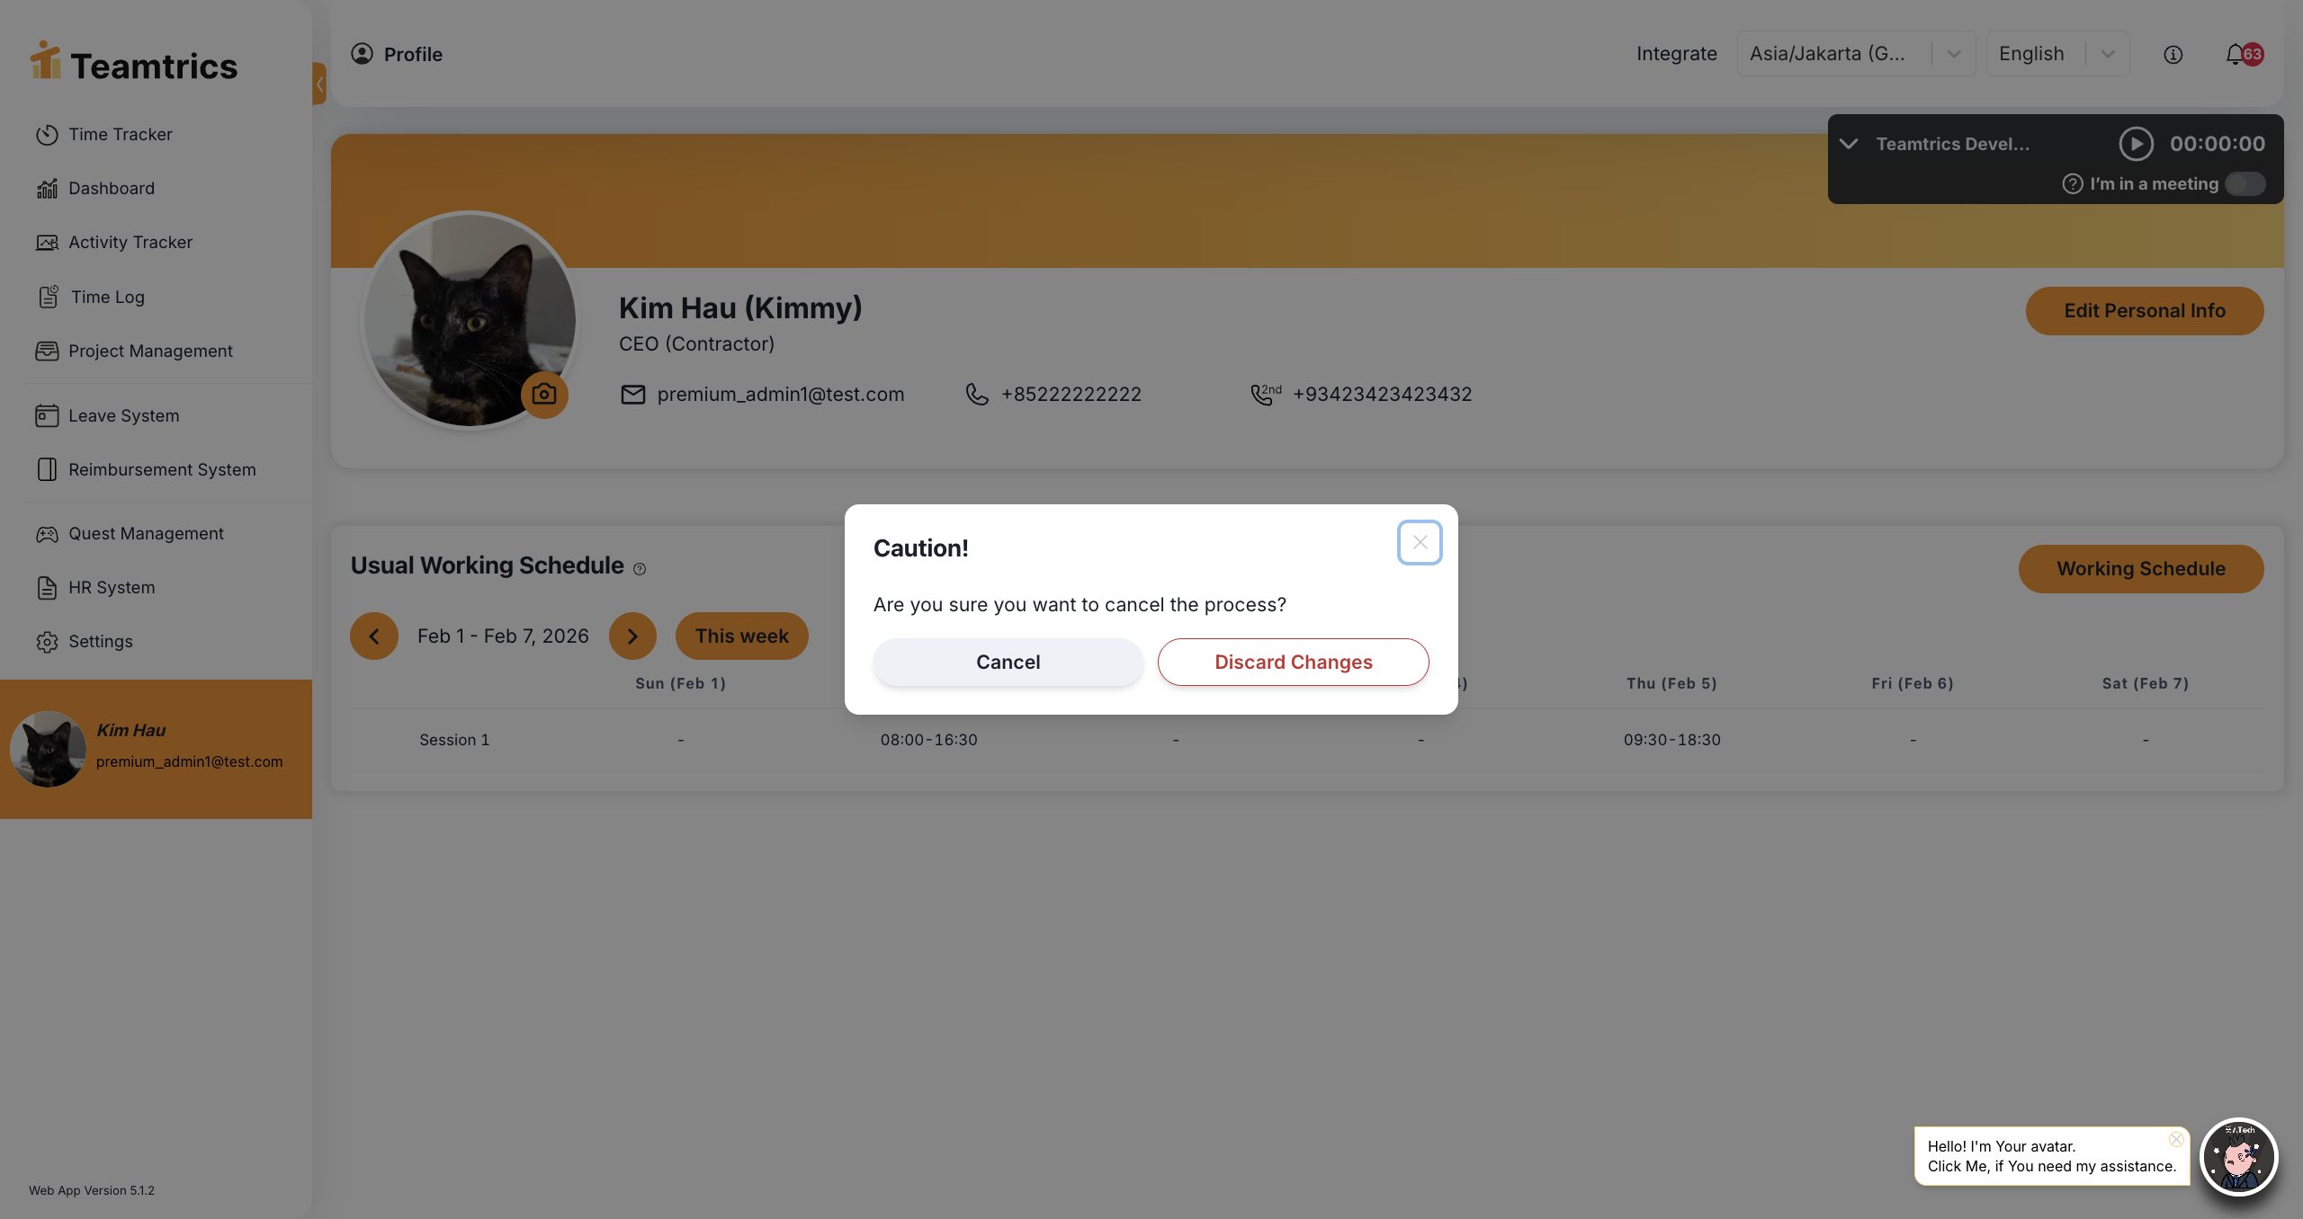Collapse the sidebar with the arrow handle
Image resolution: width=2303 pixels, height=1219 pixels.
point(318,84)
